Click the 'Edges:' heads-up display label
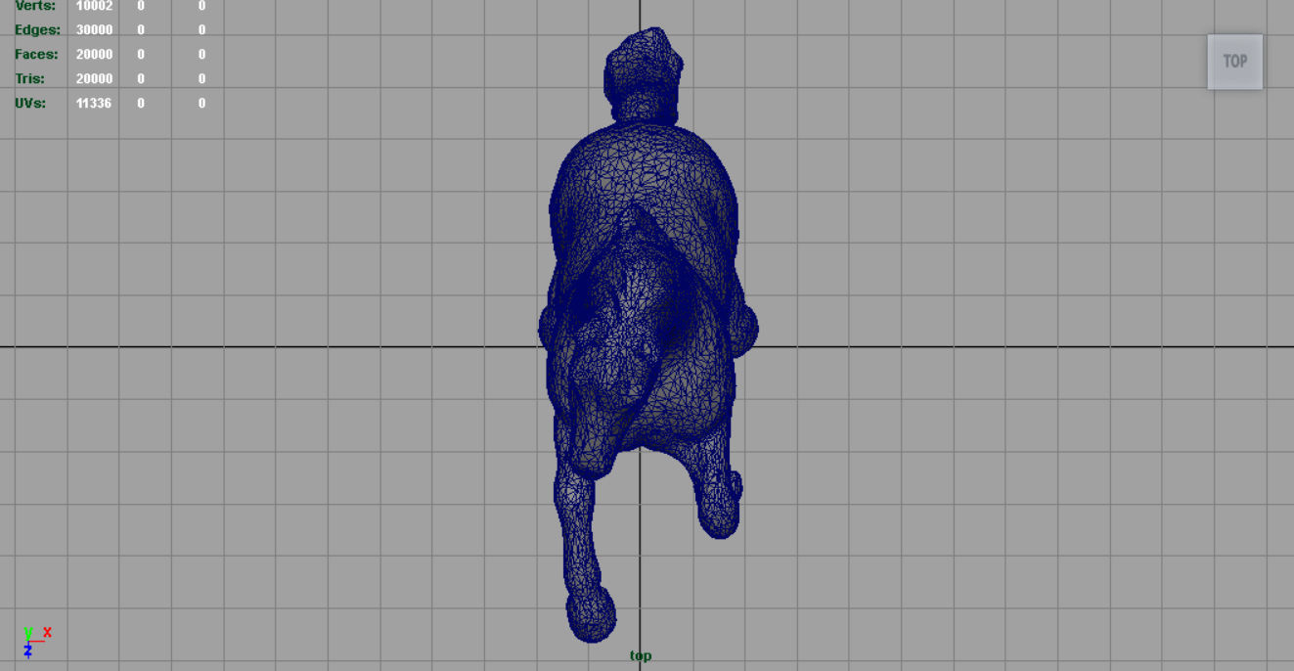Image resolution: width=1294 pixels, height=671 pixels. click(37, 30)
